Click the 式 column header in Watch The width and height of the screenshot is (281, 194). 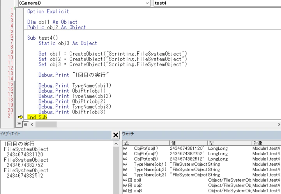pos(146,143)
